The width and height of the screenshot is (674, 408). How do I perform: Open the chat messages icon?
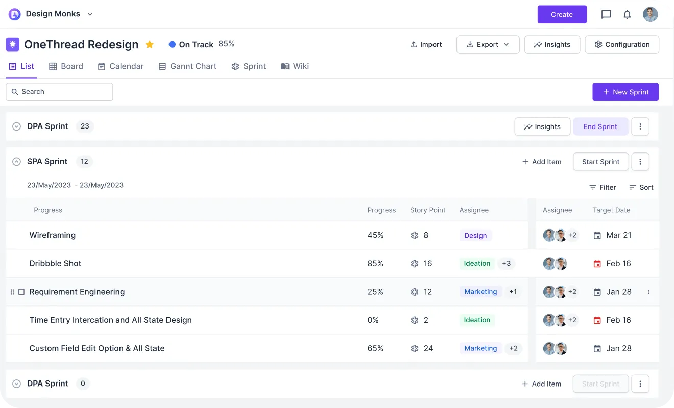click(x=606, y=14)
